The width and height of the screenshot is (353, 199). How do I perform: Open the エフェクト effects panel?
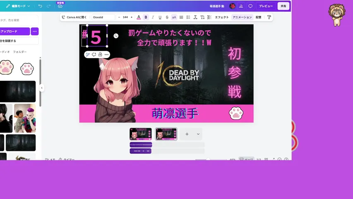222,17
